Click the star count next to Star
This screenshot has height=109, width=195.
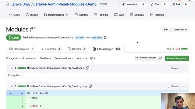165,4
